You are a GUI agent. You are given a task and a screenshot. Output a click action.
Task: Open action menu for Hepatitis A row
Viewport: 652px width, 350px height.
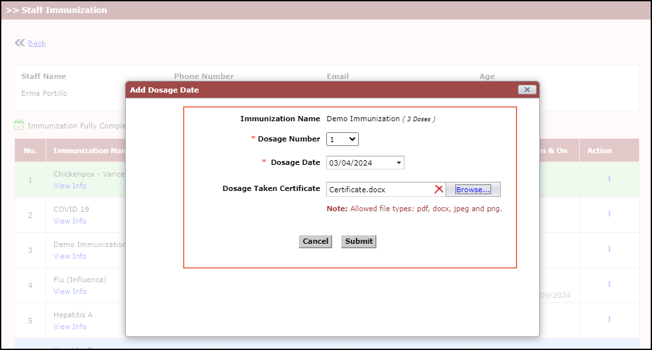pyautogui.click(x=609, y=319)
